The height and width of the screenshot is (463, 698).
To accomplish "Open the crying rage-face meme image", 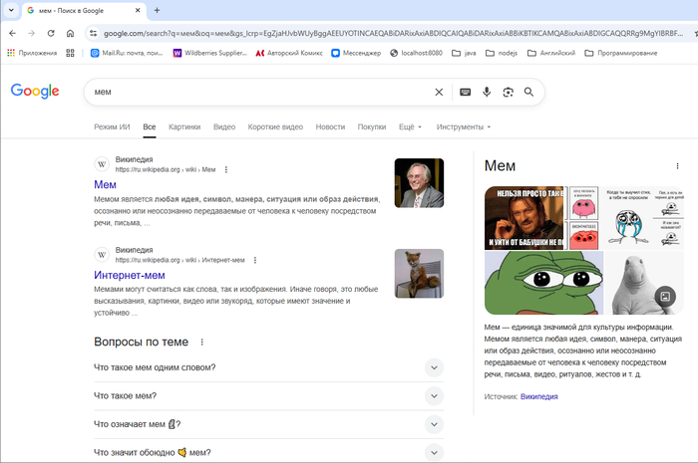I will point(627,218).
